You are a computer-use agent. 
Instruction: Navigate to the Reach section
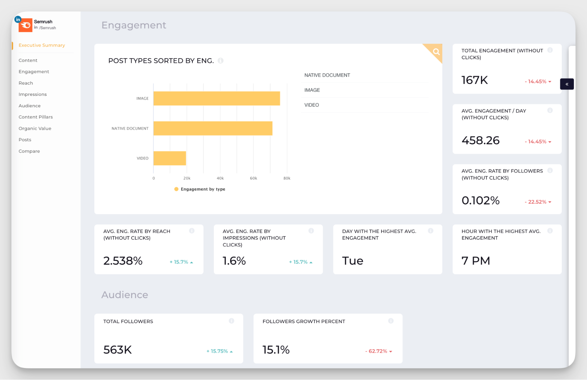pyautogui.click(x=26, y=83)
